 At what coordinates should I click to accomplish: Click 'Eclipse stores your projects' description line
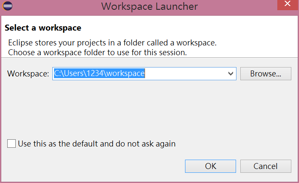[x=112, y=43]
